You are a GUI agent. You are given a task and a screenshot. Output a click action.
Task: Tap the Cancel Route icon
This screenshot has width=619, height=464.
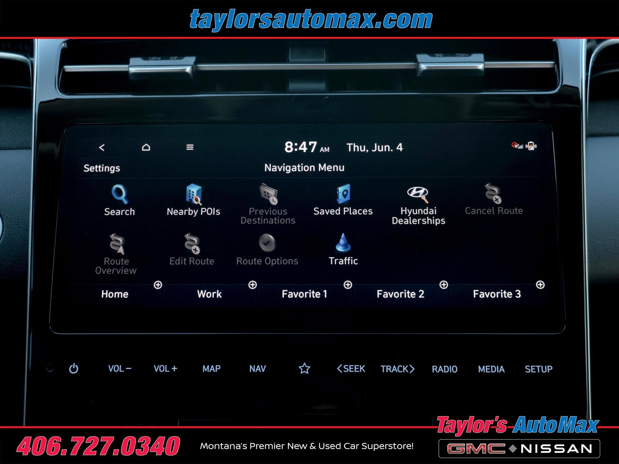pos(493,193)
